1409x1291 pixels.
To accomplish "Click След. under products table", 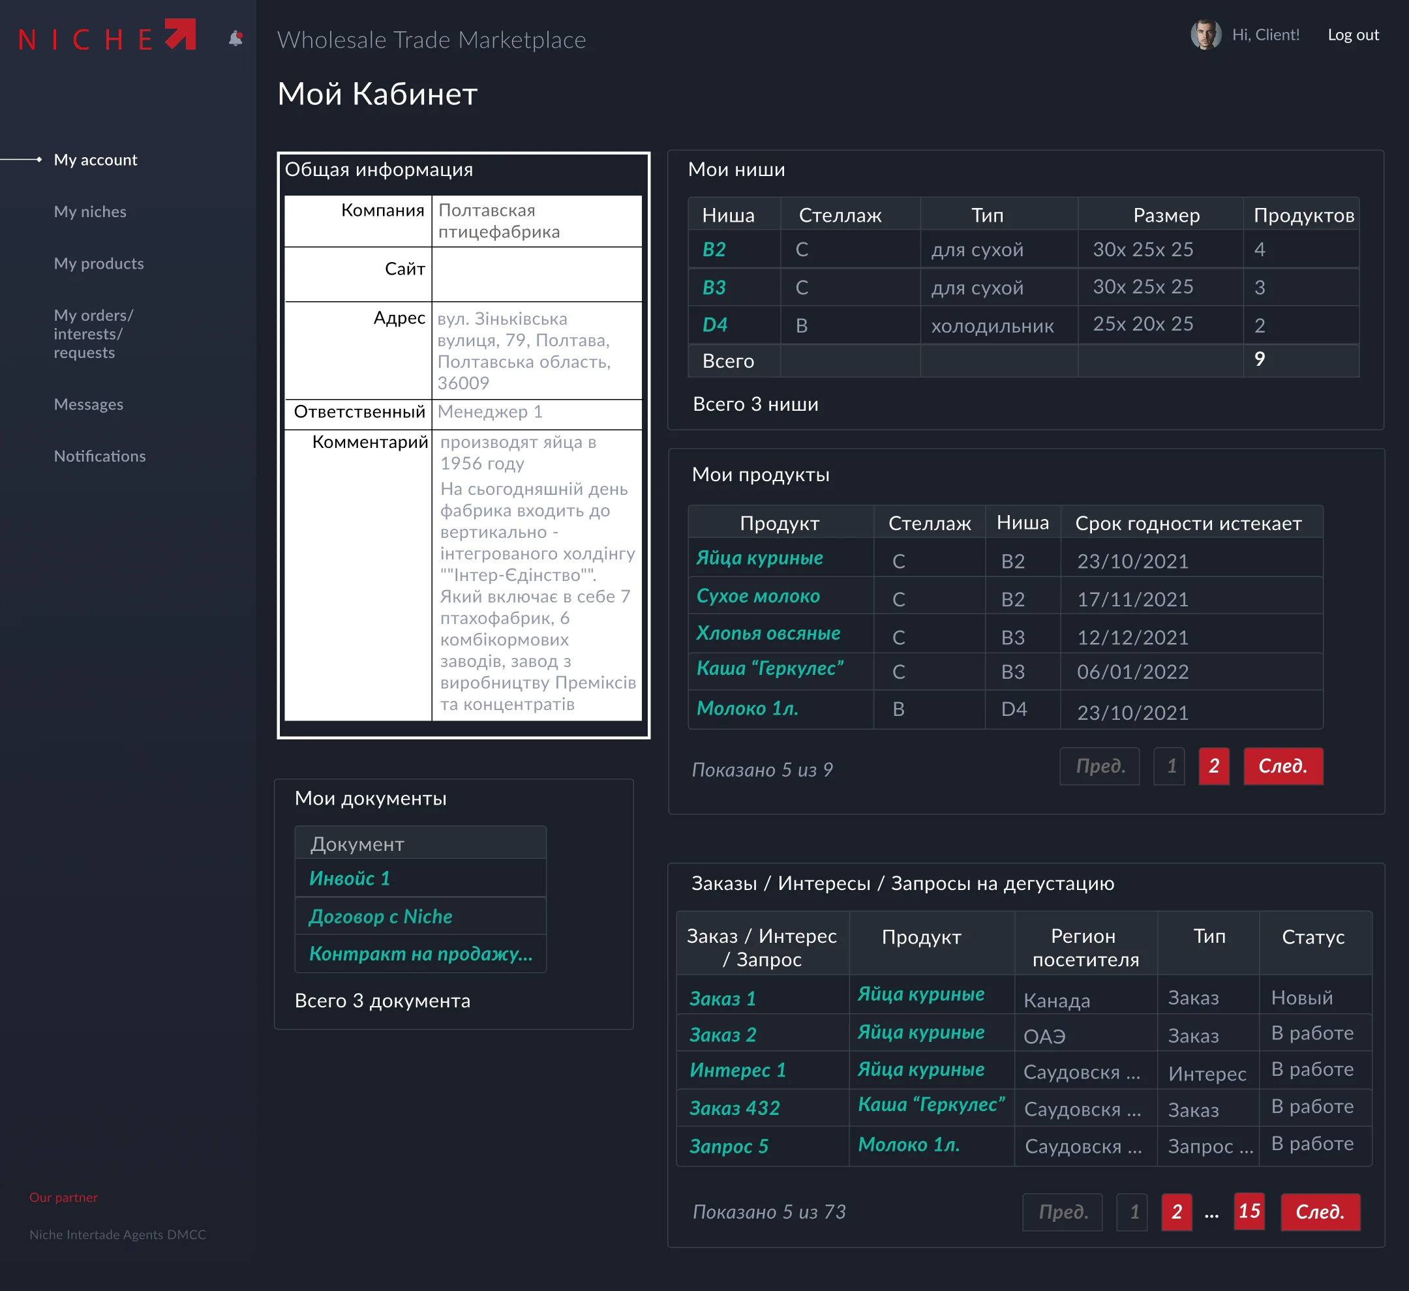I will point(1282,766).
